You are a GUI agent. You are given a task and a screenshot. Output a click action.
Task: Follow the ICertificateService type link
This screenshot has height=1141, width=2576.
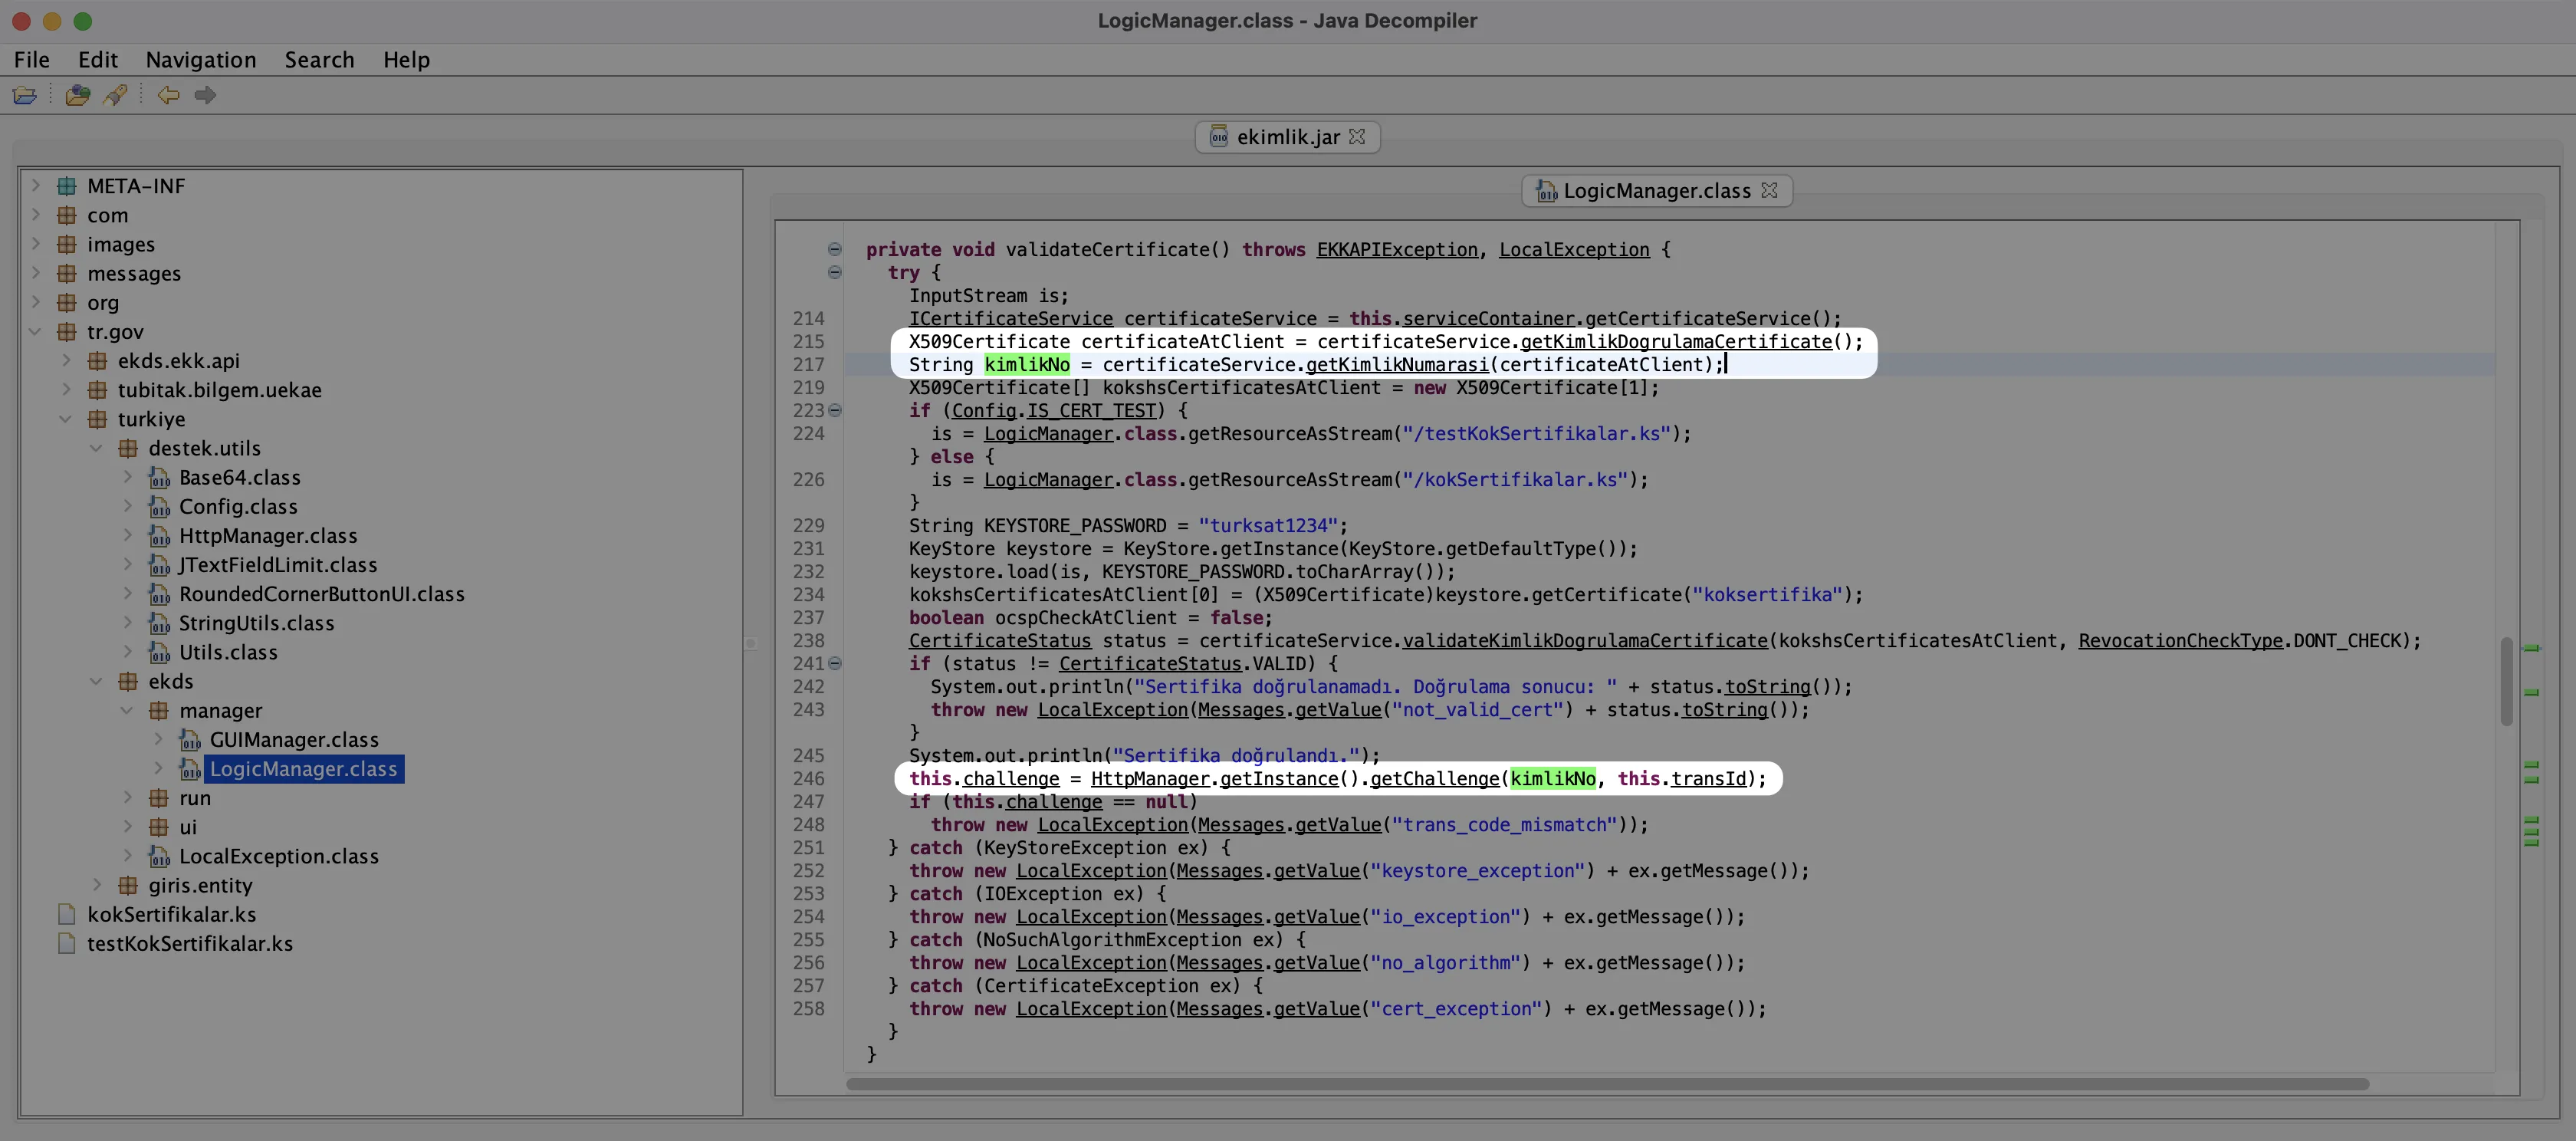[1010, 318]
